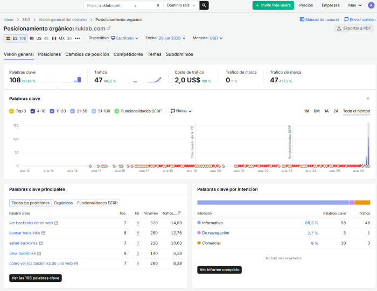This screenshot has height=291, width=377.
Task: Open SERP icon for buscar backlinks
Action: (43, 233)
